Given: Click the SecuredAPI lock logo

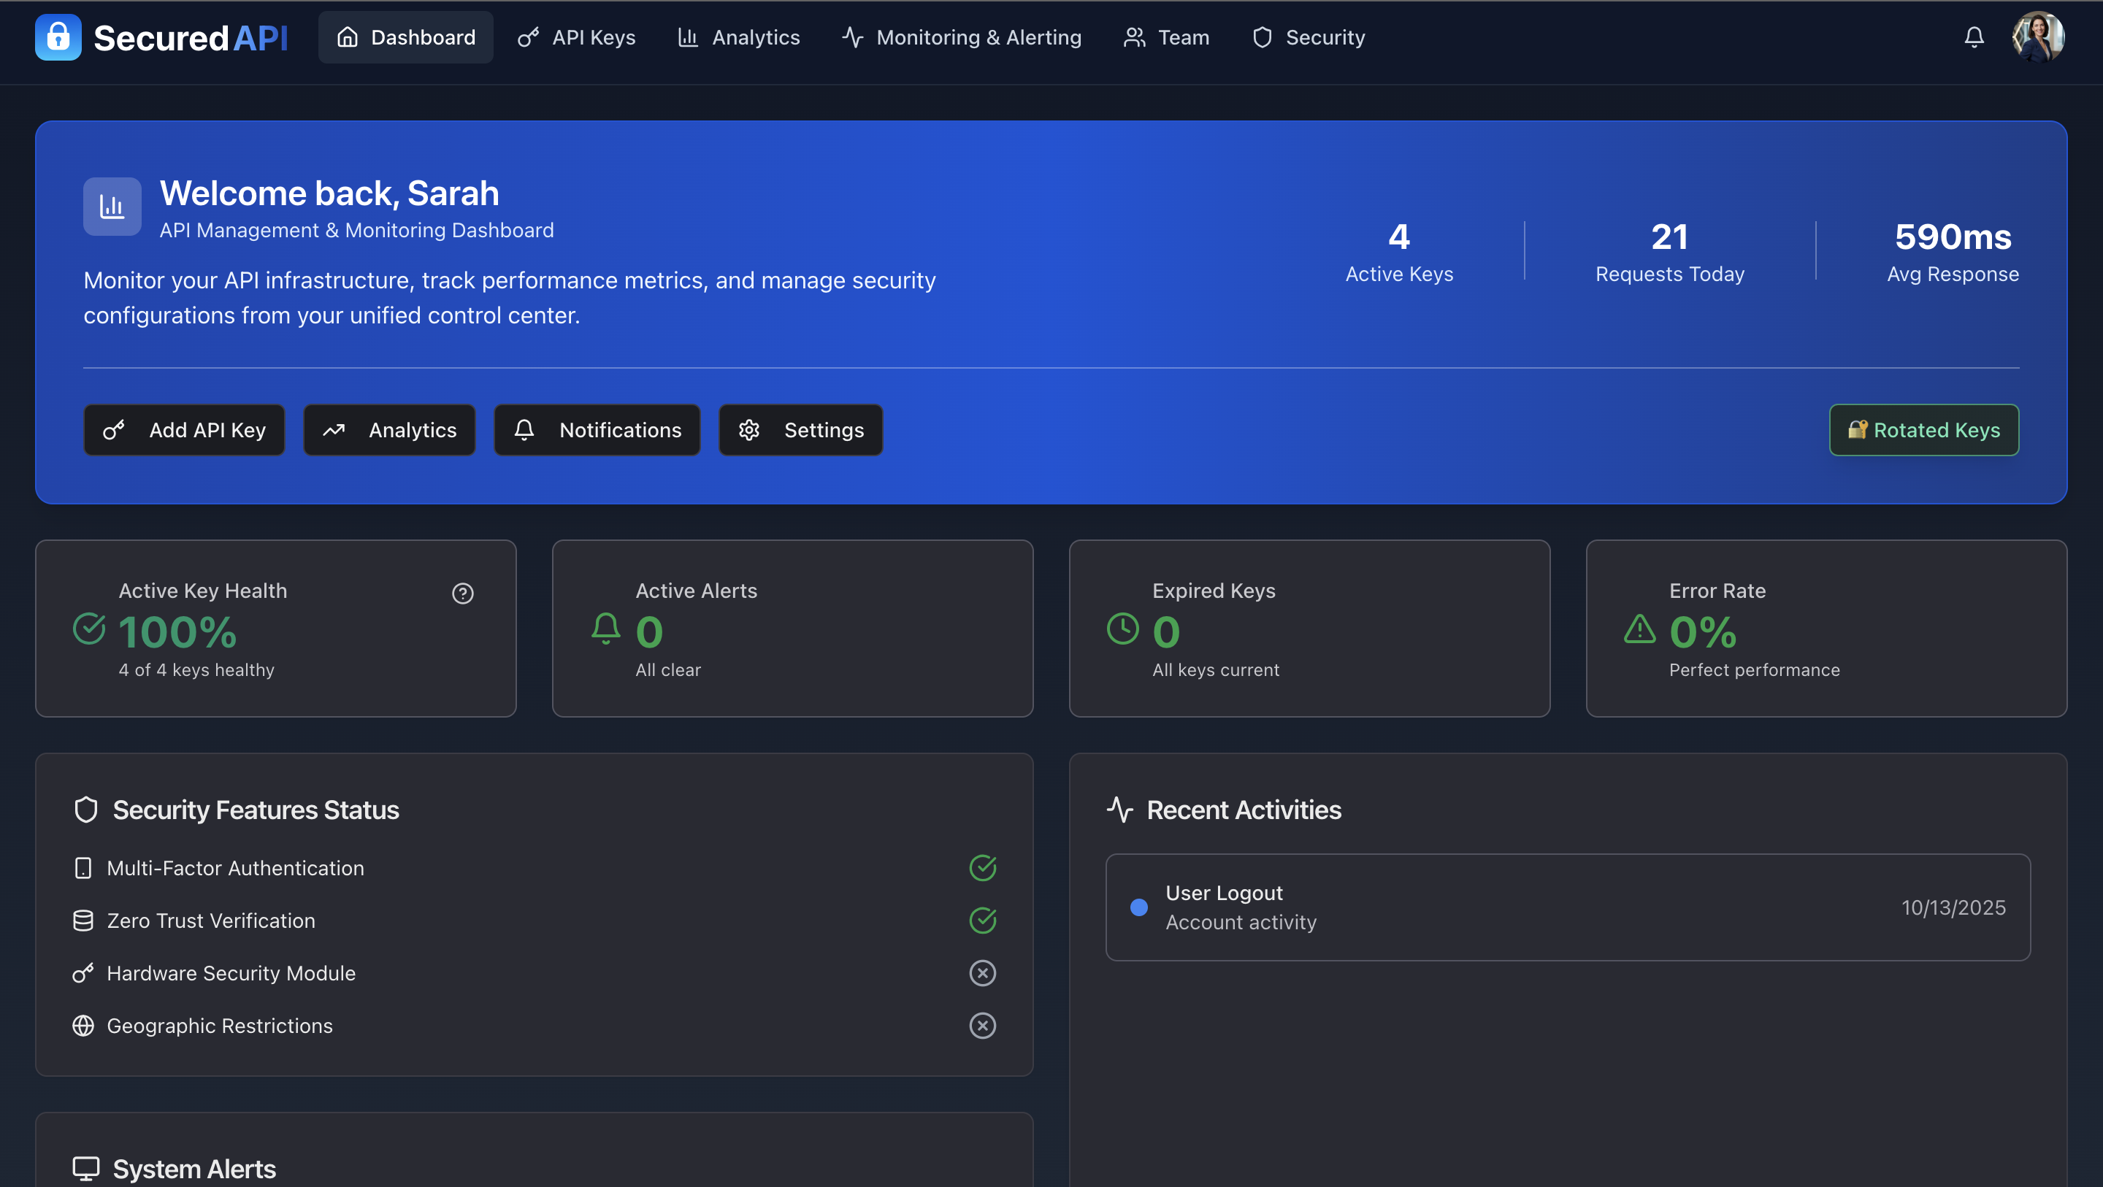Looking at the screenshot, I should 57,37.
